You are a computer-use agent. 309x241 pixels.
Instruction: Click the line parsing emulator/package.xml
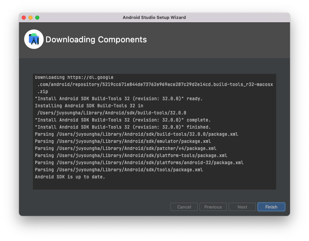coord(123,141)
